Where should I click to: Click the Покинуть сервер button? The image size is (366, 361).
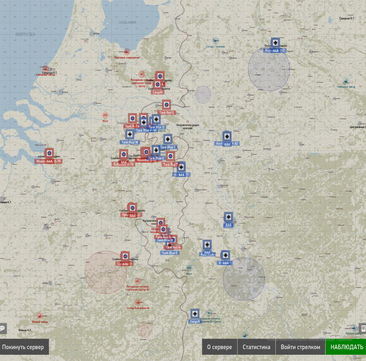23,347
